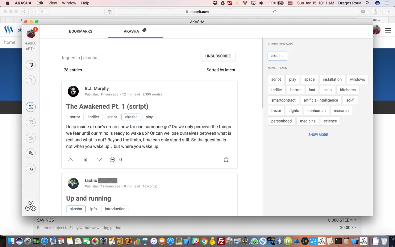395x247 pixels.
Task: Click home link in Steemit window
Action: pos(10,42)
